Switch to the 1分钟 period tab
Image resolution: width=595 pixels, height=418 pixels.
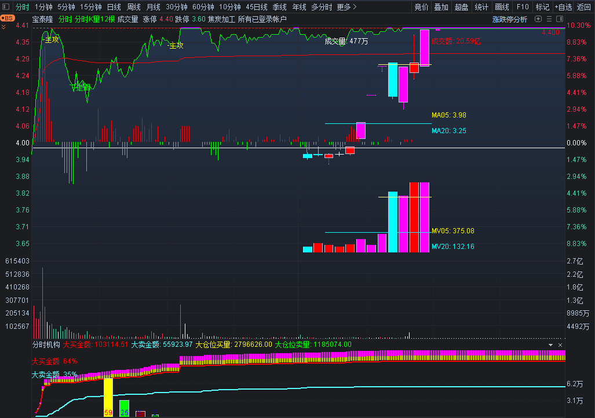coord(43,7)
